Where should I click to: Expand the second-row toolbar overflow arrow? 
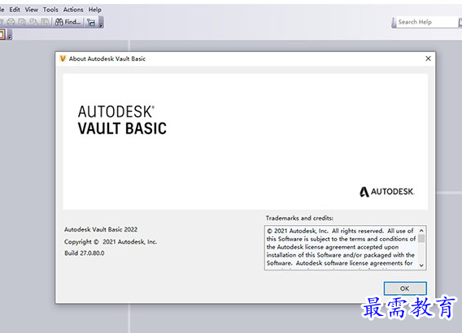tap(10, 35)
